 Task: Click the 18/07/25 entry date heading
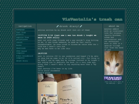coord(42,53)
